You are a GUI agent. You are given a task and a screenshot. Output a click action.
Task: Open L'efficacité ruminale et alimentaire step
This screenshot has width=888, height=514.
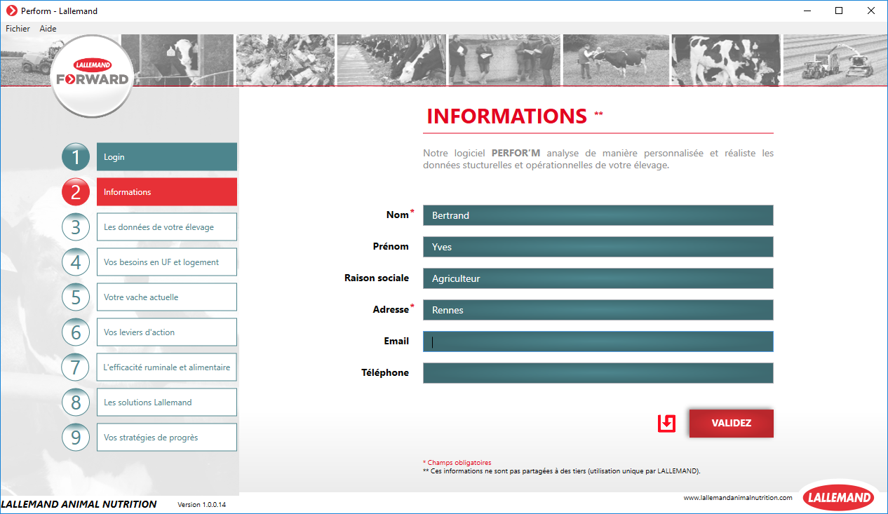[x=167, y=367]
